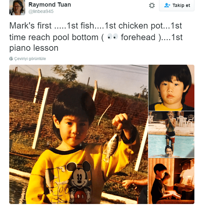The width and height of the screenshot is (202, 207).
Task: Click Çeviriyi görüntüle translation link
Action: point(30,59)
